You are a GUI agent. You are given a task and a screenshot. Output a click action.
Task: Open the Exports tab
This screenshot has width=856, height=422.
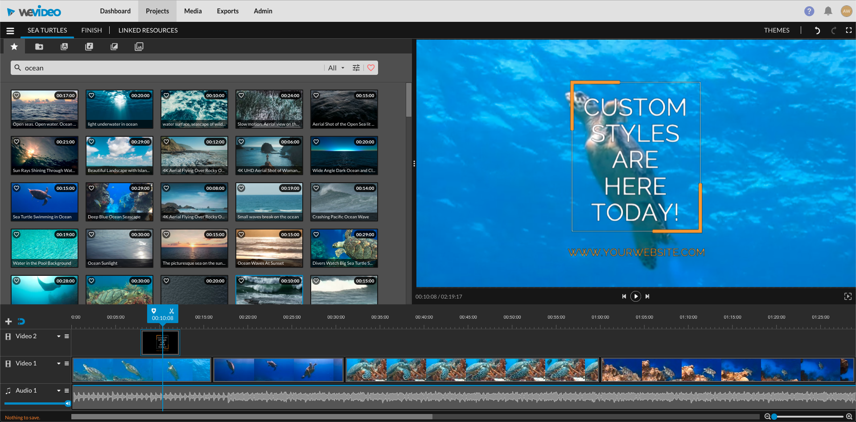tap(227, 11)
